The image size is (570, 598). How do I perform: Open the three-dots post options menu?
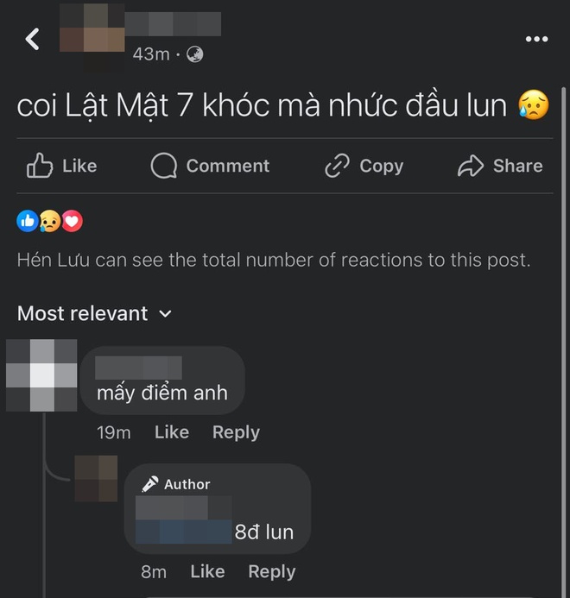click(536, 39)
